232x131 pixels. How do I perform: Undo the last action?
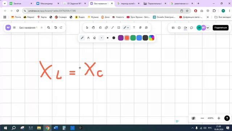pyautogui.click(x=55, y=28)
